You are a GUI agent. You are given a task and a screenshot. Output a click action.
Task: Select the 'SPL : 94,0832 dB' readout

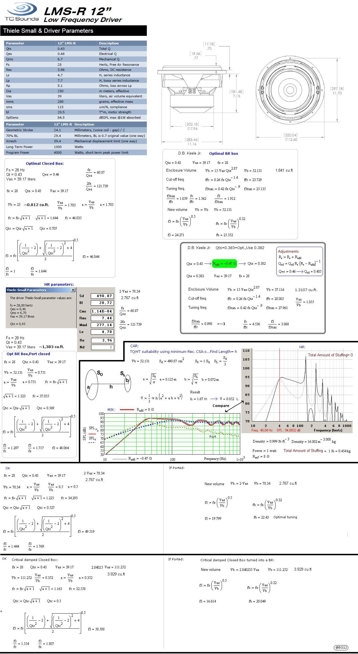click(x=288, y=430)
